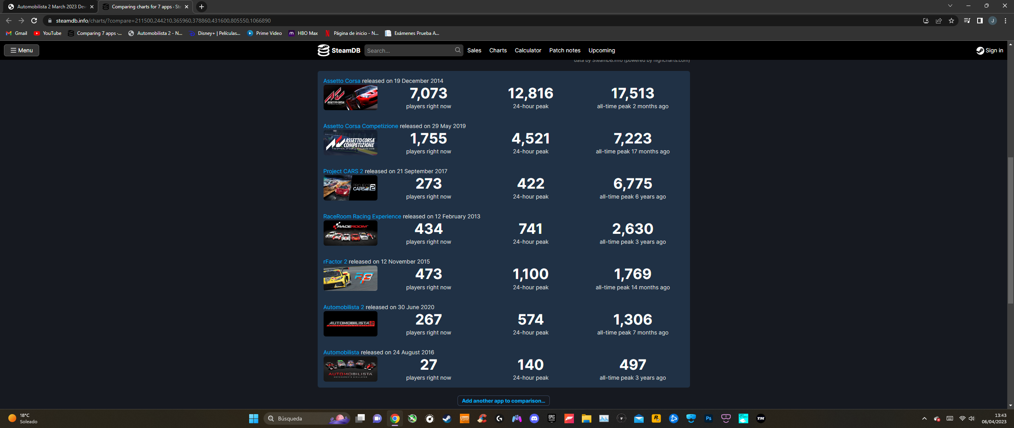Screen dimensions: 1014x428
Task: Open the Assetto Corsa Competizione link
Action: coord(360,126)
